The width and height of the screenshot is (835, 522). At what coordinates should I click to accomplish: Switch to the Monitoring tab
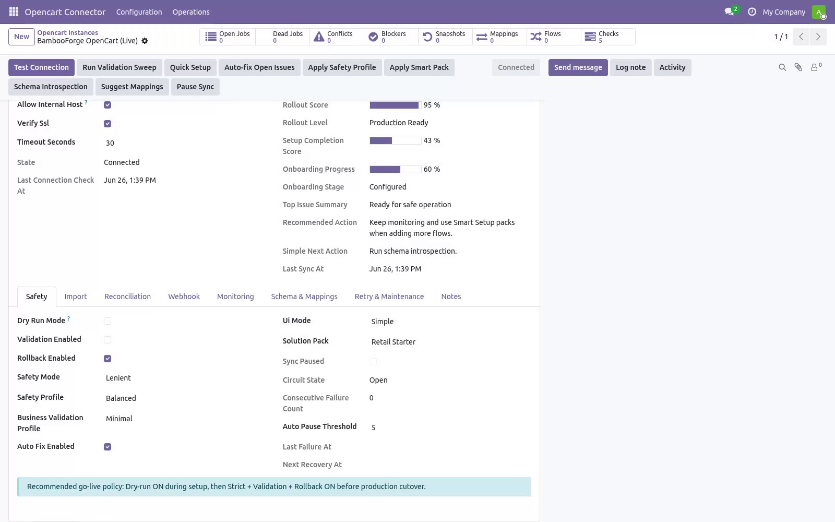click(x=235, y=296)
